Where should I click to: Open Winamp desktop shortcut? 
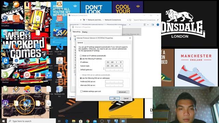tap(16, 90)
